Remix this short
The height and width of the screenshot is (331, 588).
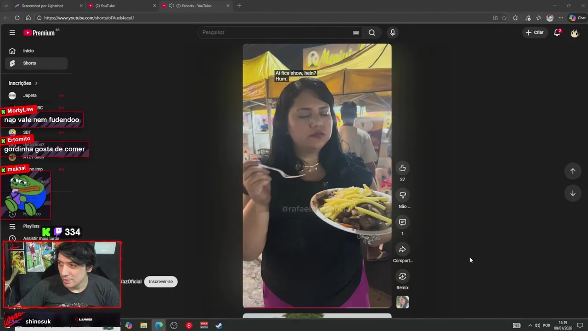coord(402,276)
